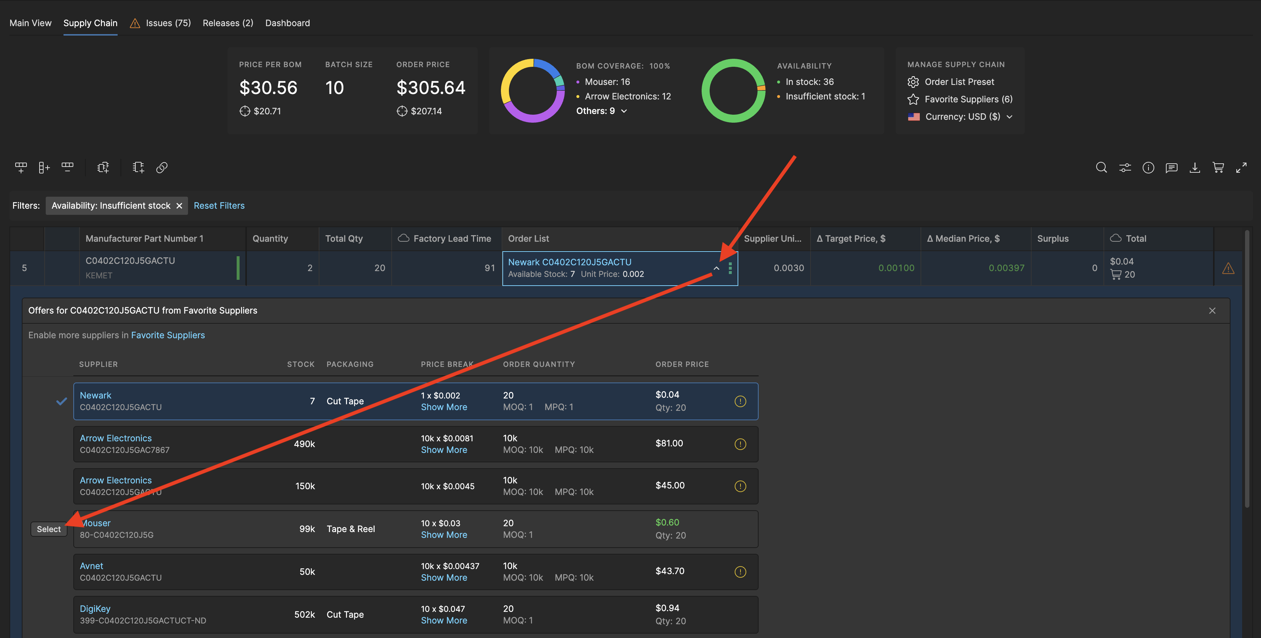This screenshot has height=638, width=1261.
Task: Expand the table to fullscreen
Action: point(1242,167)
